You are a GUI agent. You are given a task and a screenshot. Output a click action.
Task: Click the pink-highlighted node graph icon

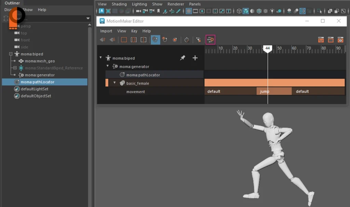click(x=210, y=40)
